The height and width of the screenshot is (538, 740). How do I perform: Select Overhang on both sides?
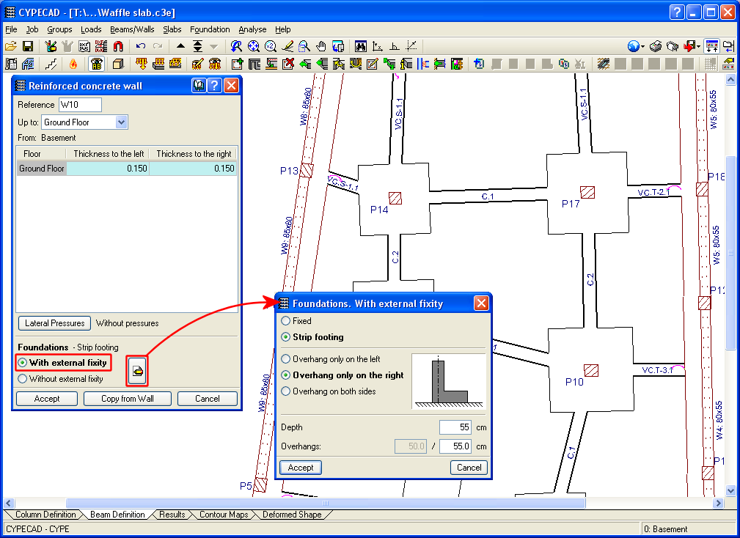[329, 391]
